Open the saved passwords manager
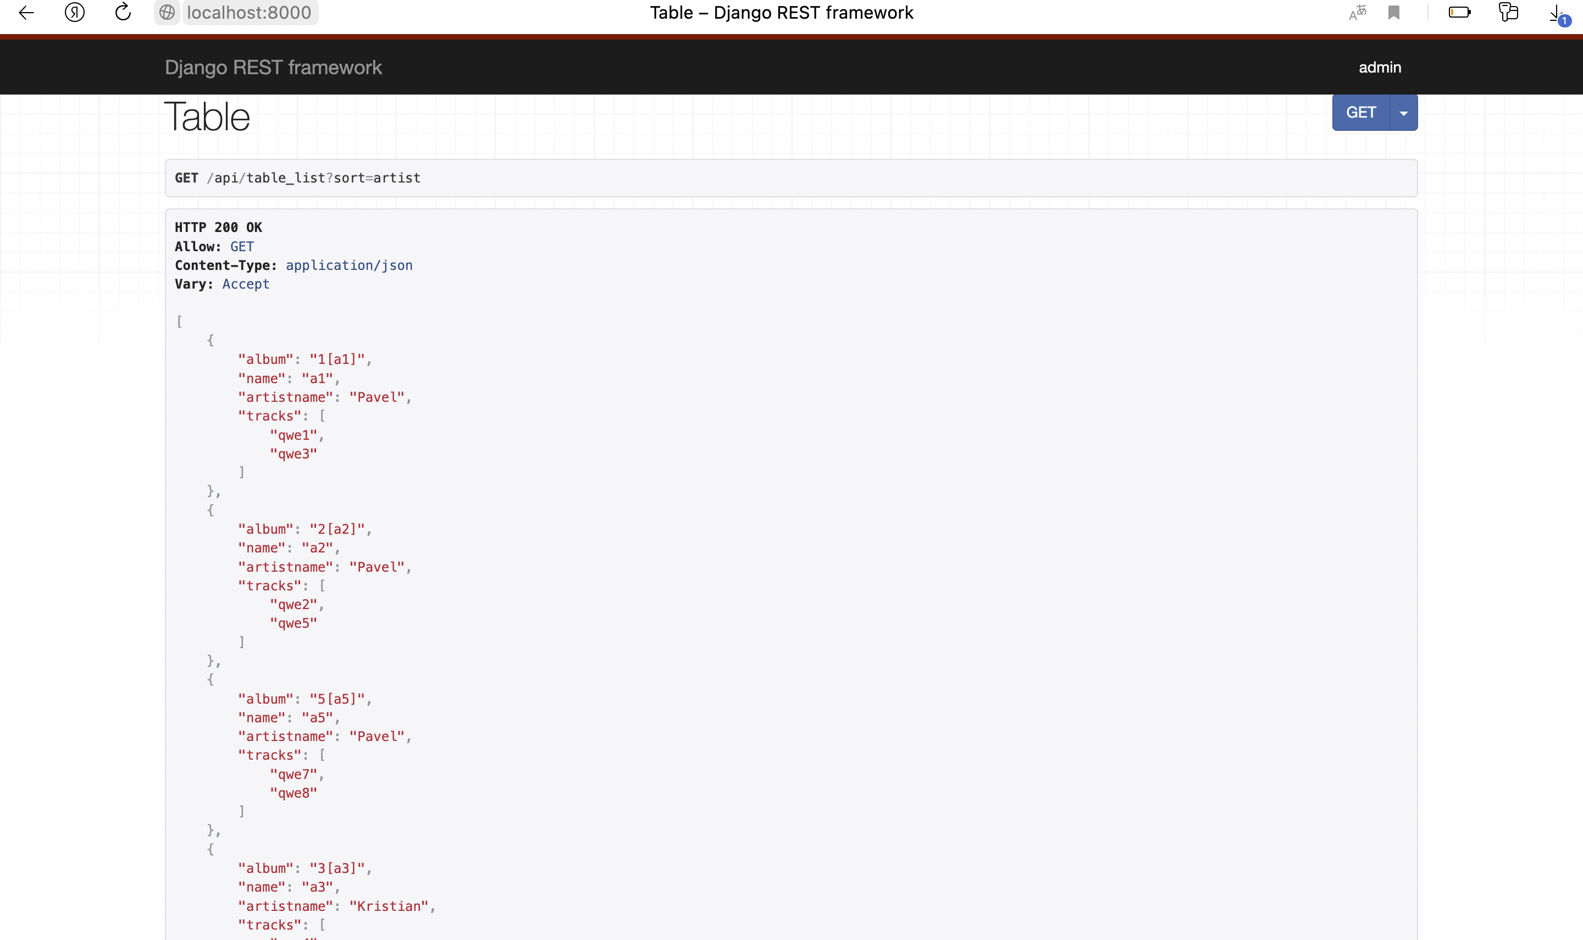 [1508, 13]
